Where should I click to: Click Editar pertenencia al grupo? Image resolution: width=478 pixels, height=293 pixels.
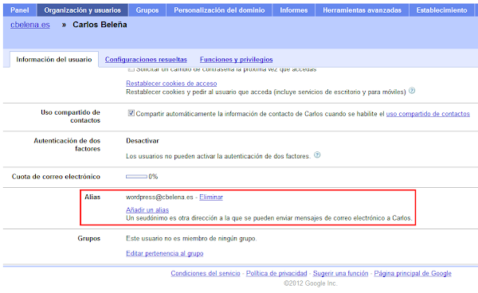pos(165,253)
